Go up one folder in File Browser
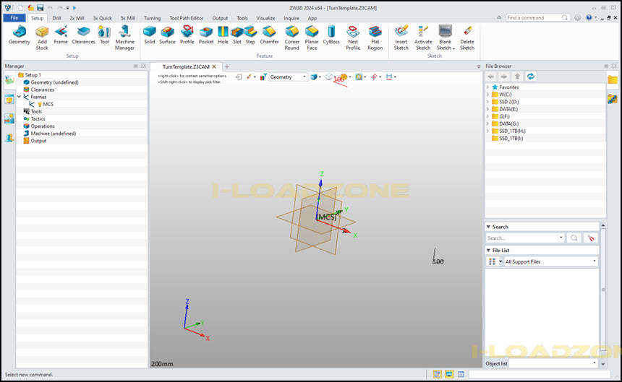 517,77
